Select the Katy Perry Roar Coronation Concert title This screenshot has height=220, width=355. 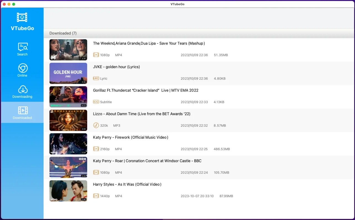pyautogui.click(x=147, y=161)
